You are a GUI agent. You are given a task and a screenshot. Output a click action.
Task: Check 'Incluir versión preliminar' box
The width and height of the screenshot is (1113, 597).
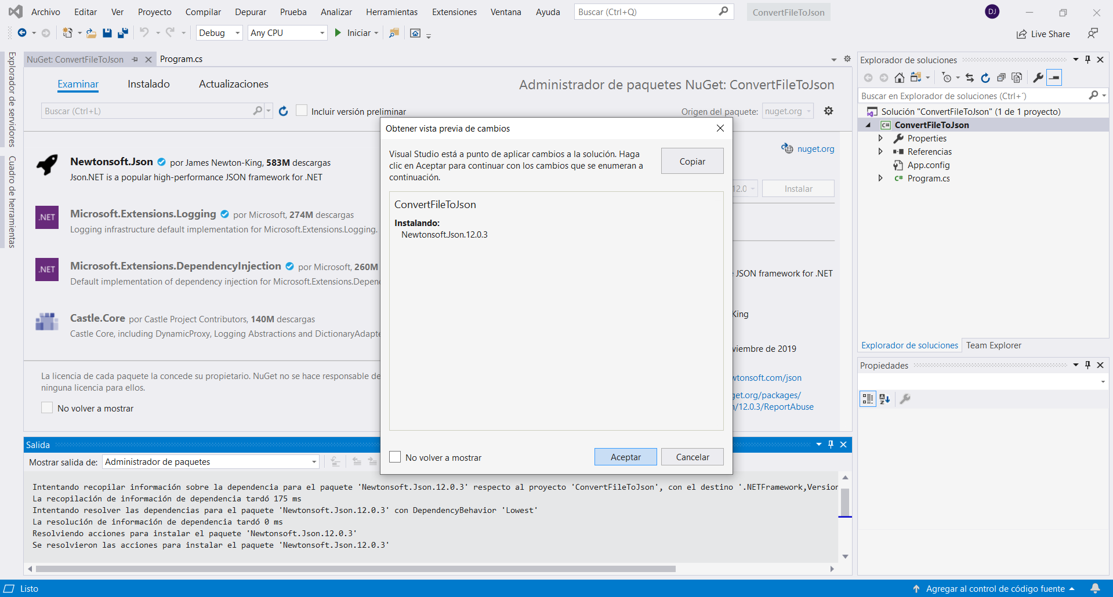(302, 111)
